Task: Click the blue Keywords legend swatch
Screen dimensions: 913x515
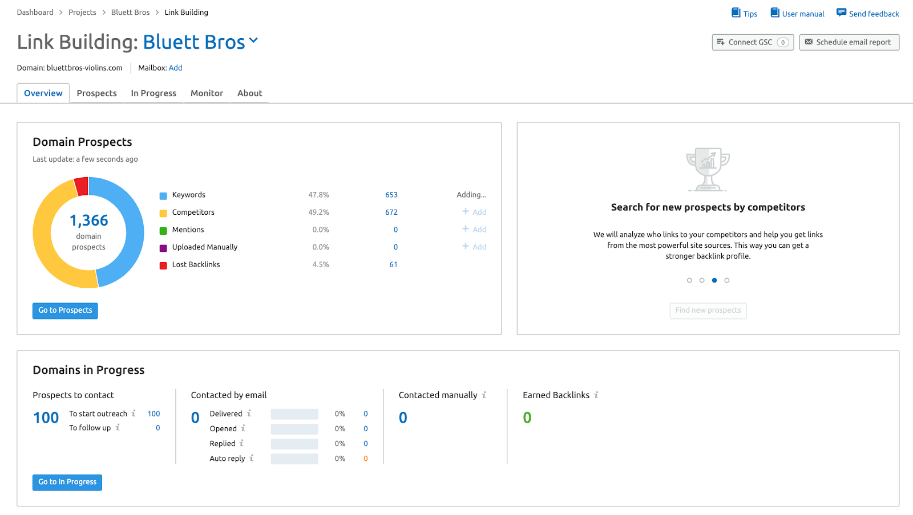Action: pos(163,195)
